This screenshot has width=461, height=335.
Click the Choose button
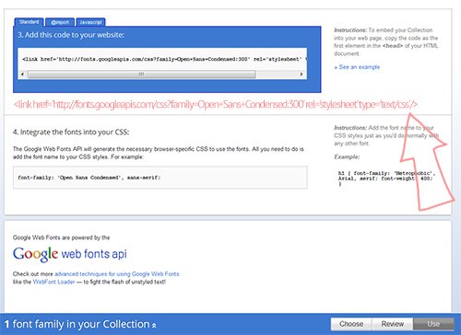tap(351, 324)
